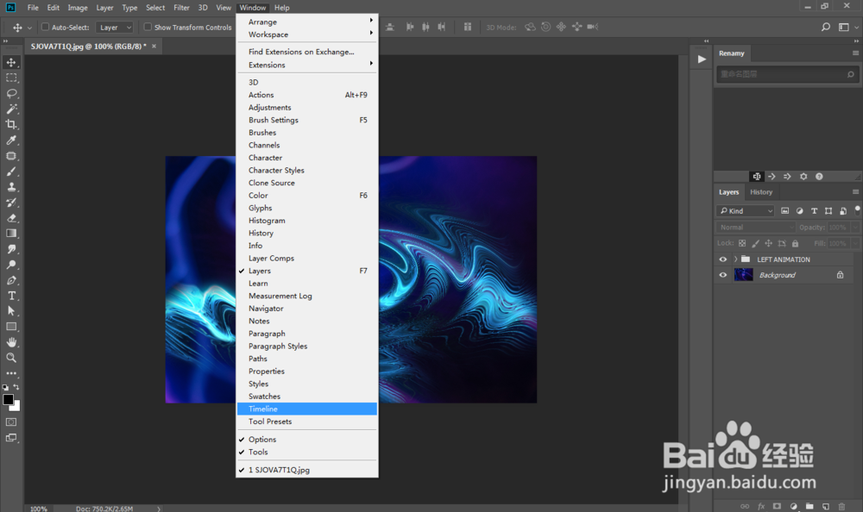Enable the Auto-Select checkbox
Screen dimensions: 863x512
[x=46, y=27]
